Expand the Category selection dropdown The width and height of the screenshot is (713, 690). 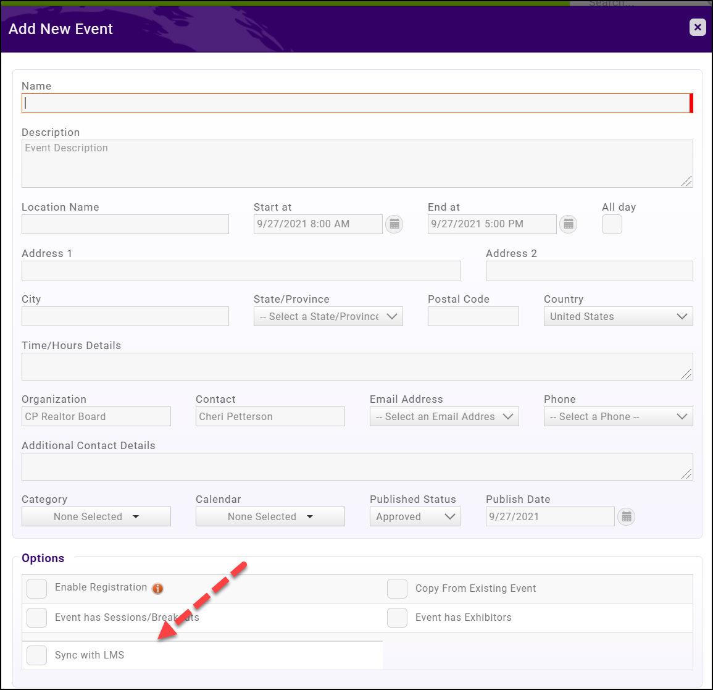coord(96,517)
